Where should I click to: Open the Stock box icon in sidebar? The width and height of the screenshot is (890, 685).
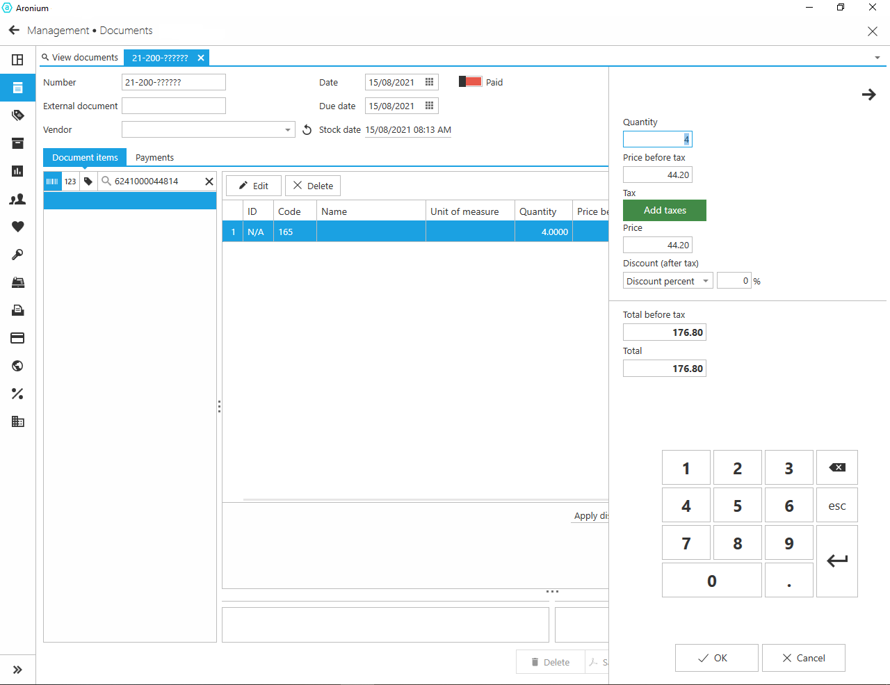pos(18,143)
